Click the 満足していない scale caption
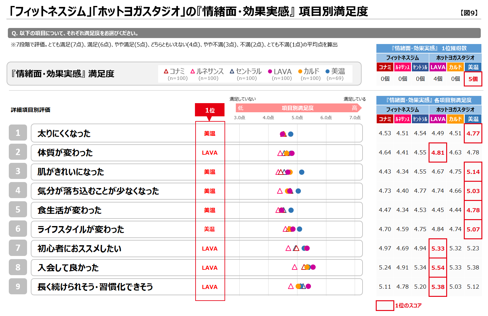Image resolution: width=488 pixels, height=316 pixels. [243, 99]
